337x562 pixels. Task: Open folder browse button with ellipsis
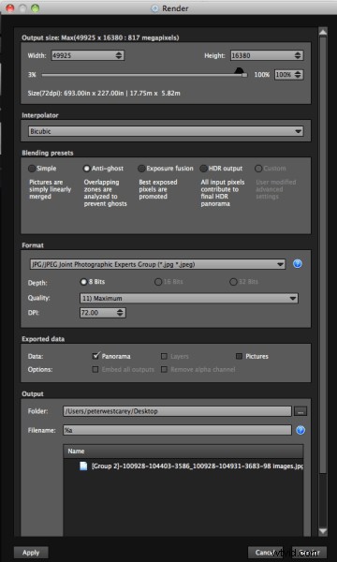[x=300, y=411]
